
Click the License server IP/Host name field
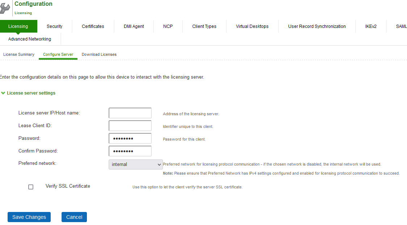point(130,113)
